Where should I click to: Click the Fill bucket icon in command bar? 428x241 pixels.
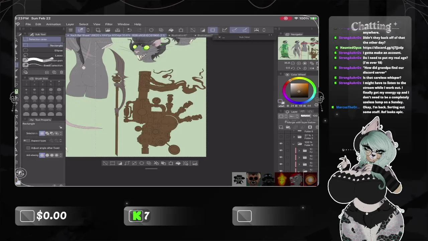tap(171, 30)
